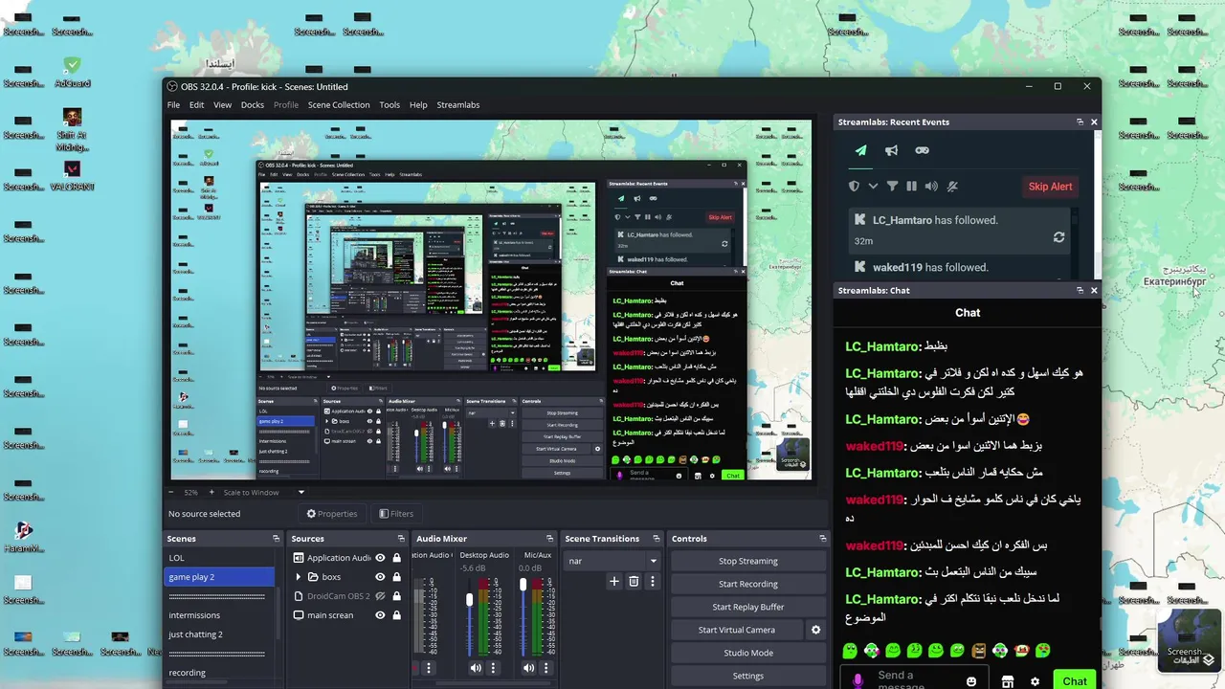Click the gamepad icon in Recent Events
Image resolution: width=1225 pixels, height=689 pixels.
(922, 150)
